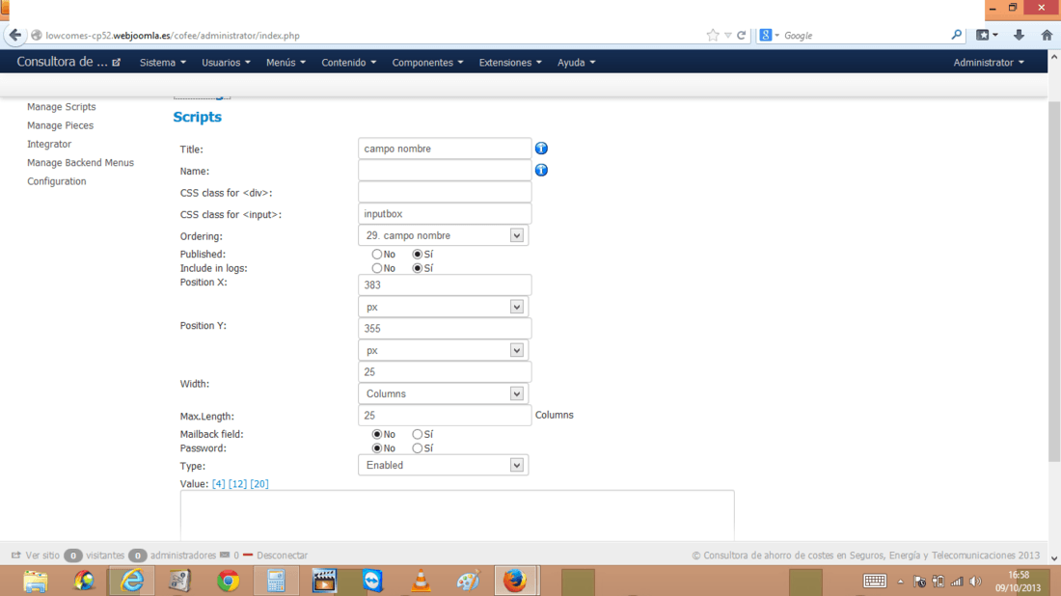This screenshot has width=1061, height=596.
Task: Go to the browser home page icon
Action: pyautogui.click(x=1047, y=35)
